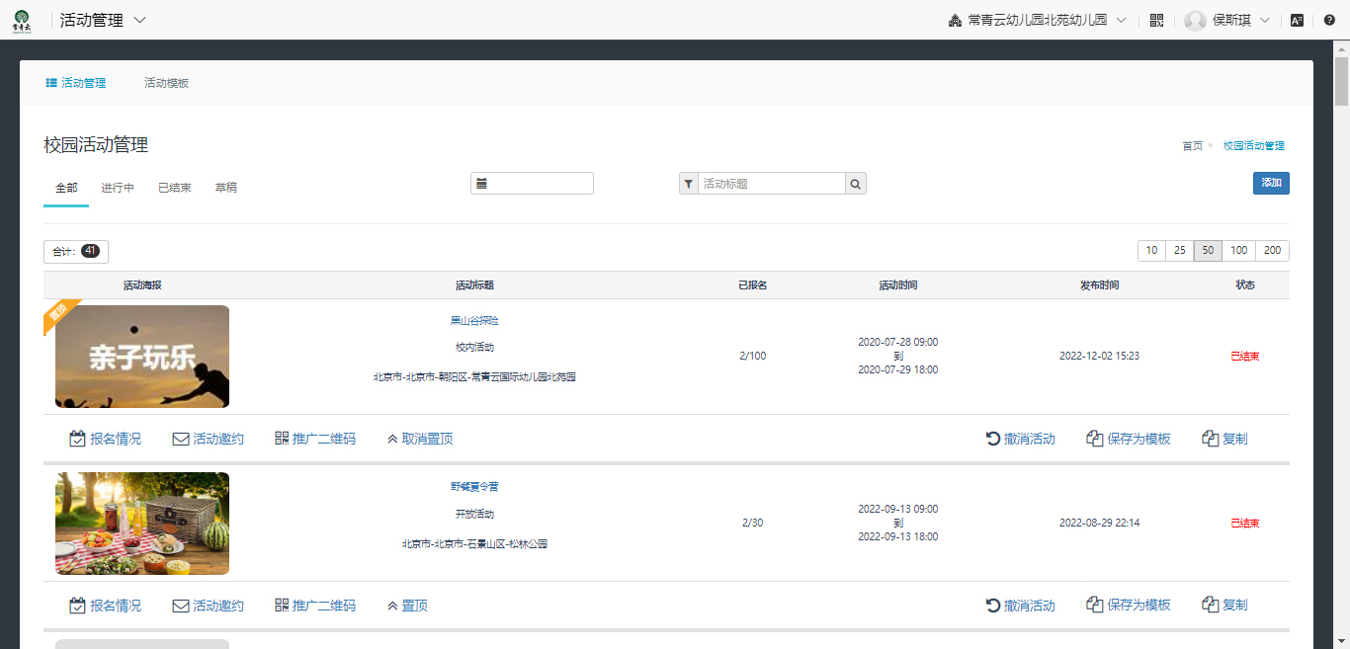Click 撤消活动 for 黑山谷探险
This screenshot has width=1350, height=649.
1020,439
